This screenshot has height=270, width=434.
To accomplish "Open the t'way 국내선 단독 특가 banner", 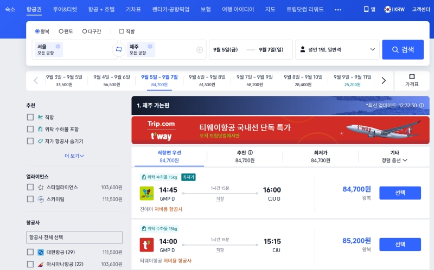I will tap(280, 130).
